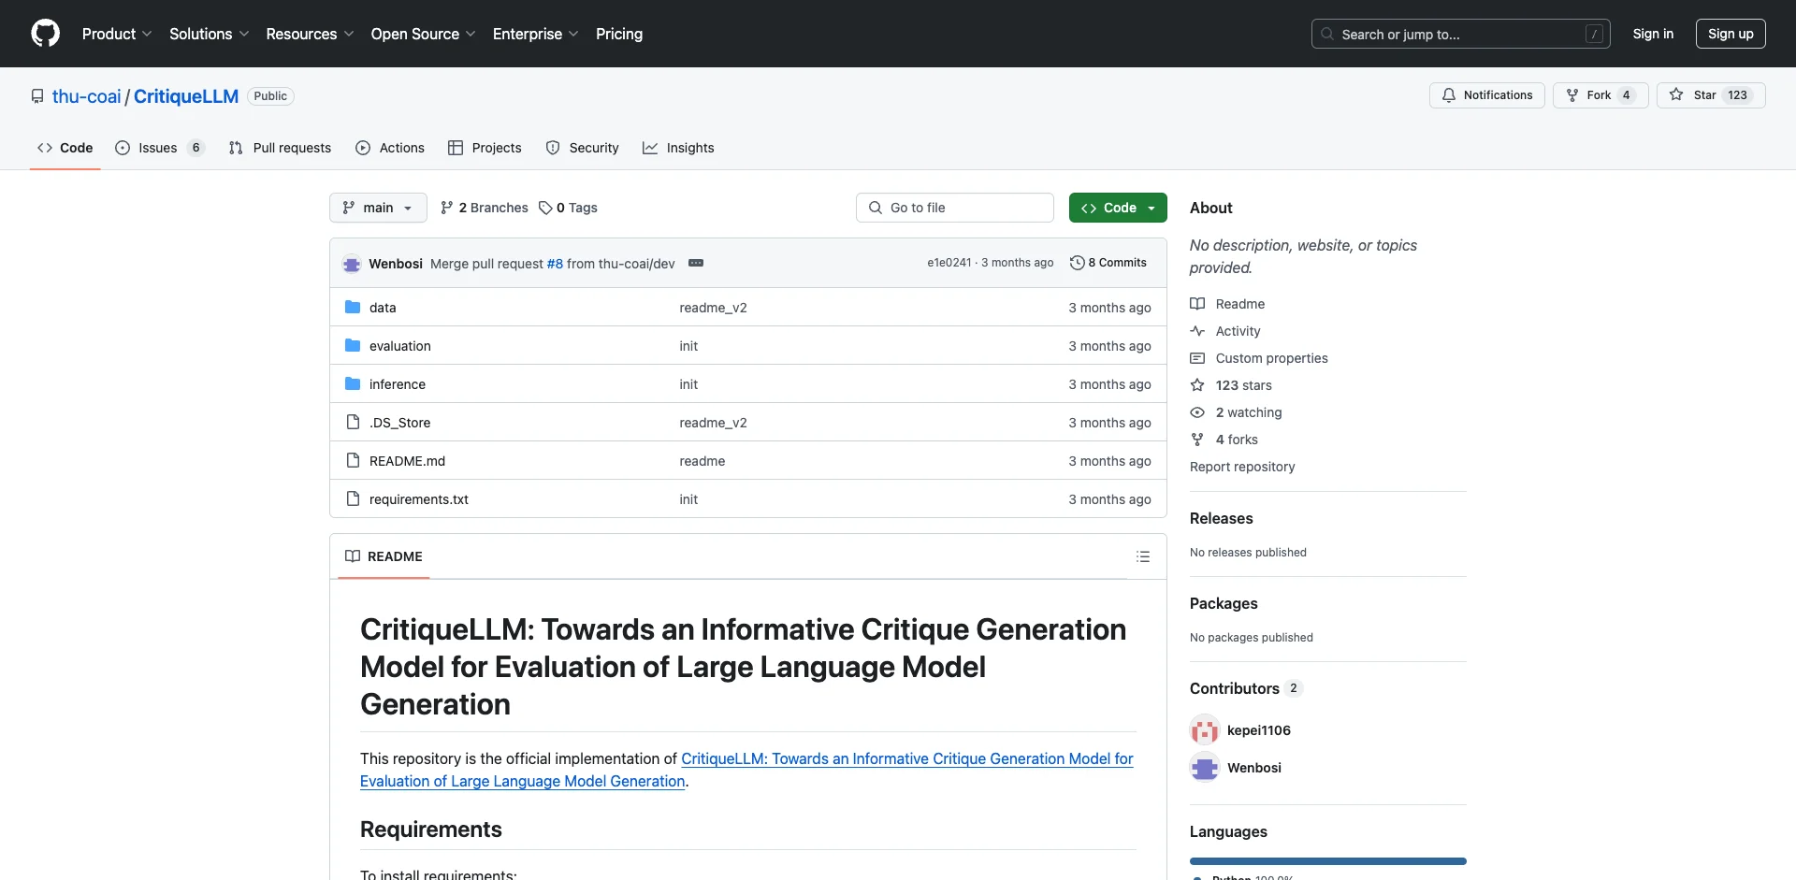Image resolution: width=1796 pixels, height=880 pixels.
Task: Click the Python languages progress bar
Action: [x=1328, y=861]
